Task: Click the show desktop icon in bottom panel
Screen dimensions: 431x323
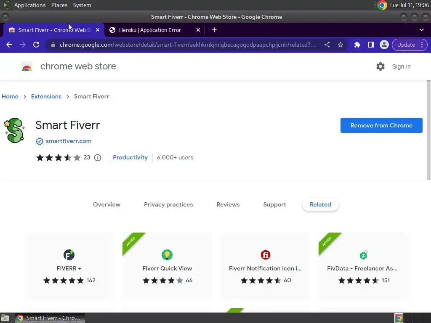Action: (x=5, y=318)
